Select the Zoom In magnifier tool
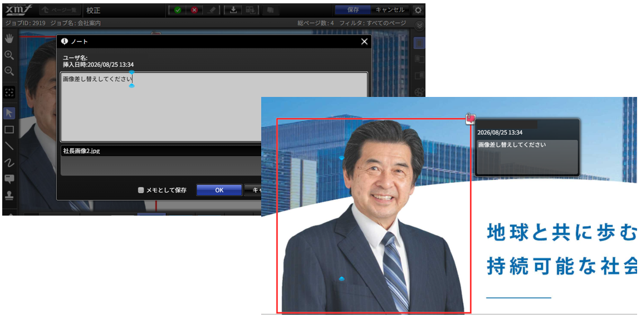This screenshot has height=317, width=641. pos(8,55)
